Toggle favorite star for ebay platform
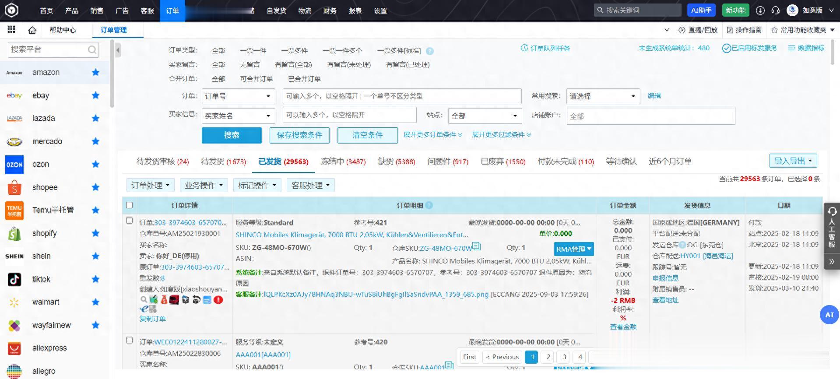Viewport: 840px width, 379px height. [x=95, y=95]
